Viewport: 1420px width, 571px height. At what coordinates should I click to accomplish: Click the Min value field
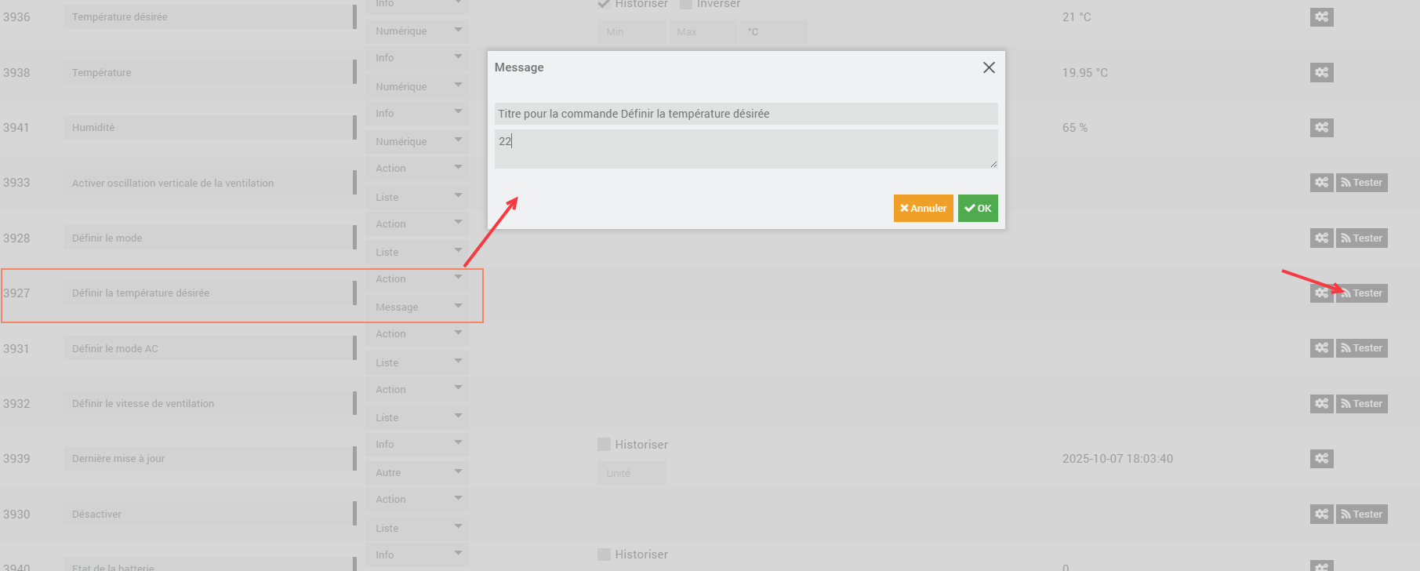pos(631,32)
